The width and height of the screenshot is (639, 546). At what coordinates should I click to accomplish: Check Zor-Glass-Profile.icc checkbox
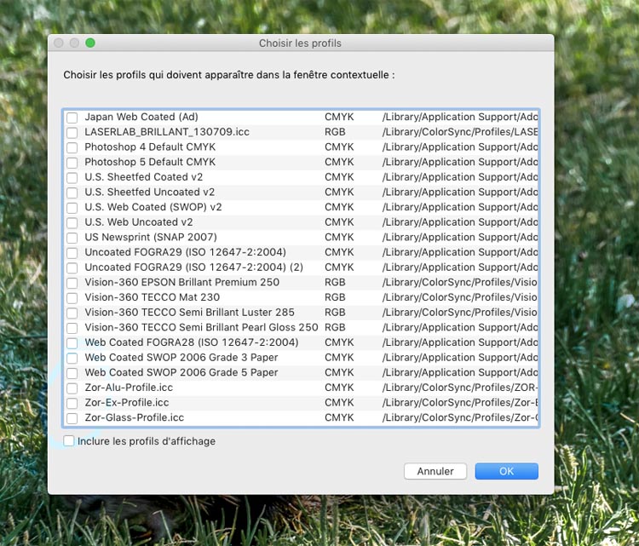point(72,418)
